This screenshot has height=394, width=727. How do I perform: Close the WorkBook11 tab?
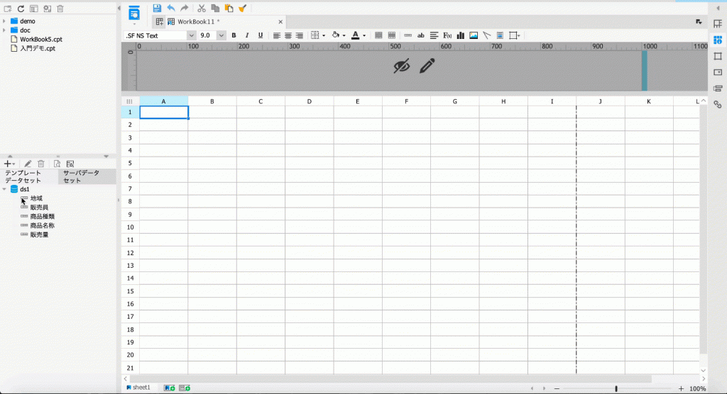click(280, 22)
